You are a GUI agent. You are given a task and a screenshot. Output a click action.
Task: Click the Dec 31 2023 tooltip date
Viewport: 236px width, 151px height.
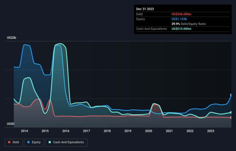coord(145,9)
